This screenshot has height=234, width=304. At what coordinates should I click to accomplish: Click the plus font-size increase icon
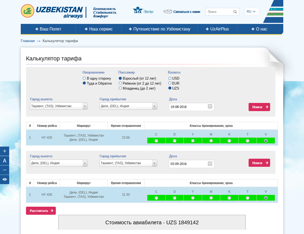click(4, 151)
